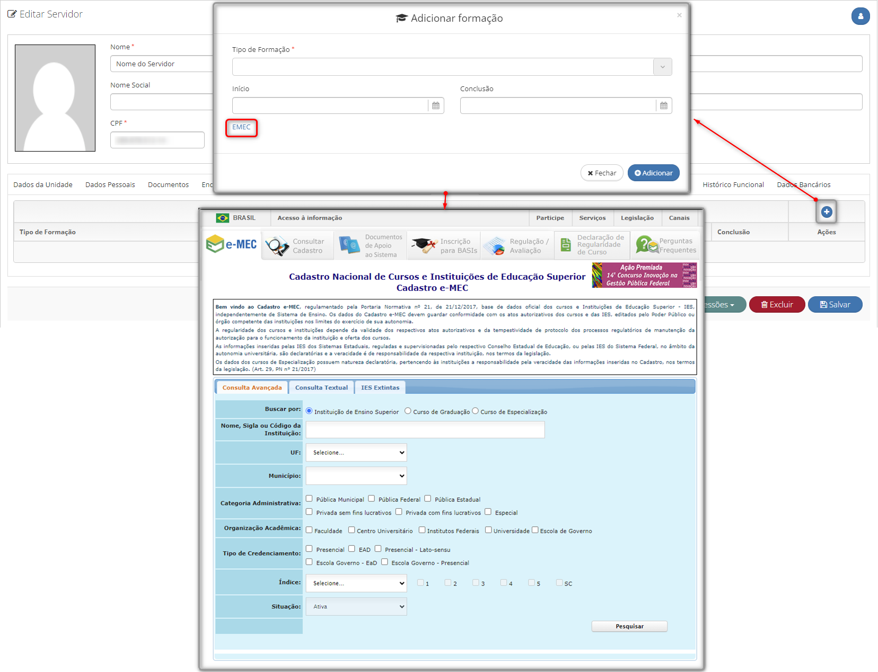Screen dimensions: 878x672
Task: Click the server photo placeholder
Action: point(55,98)
